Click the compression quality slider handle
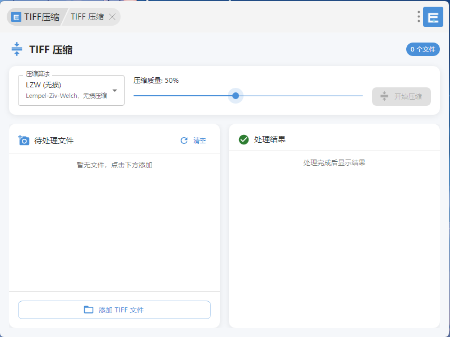450x337 pixels. (x=236, y=96)
